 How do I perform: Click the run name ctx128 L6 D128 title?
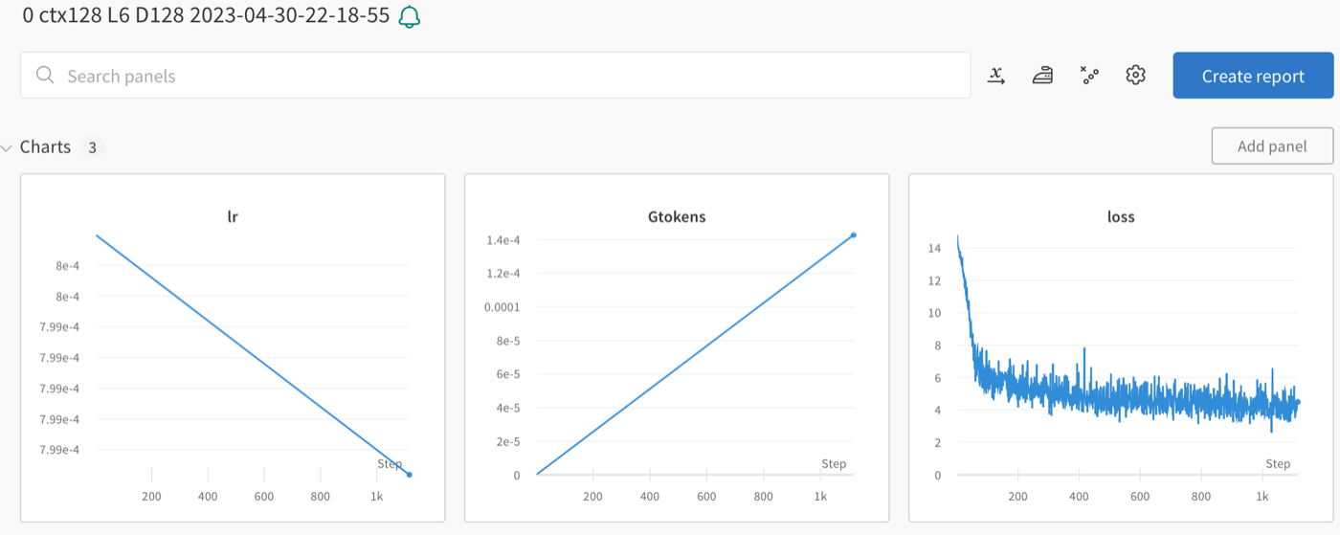coord(206,16)
